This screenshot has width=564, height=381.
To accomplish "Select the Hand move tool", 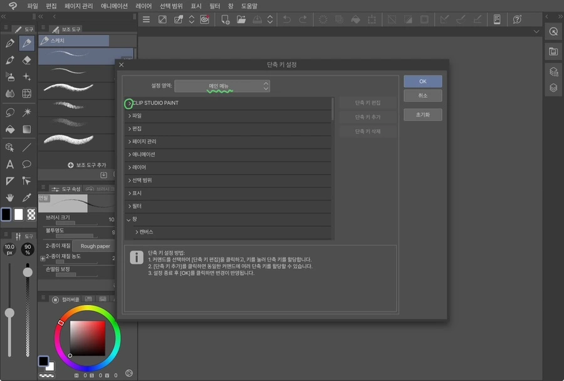I will [x=9, y=197].
